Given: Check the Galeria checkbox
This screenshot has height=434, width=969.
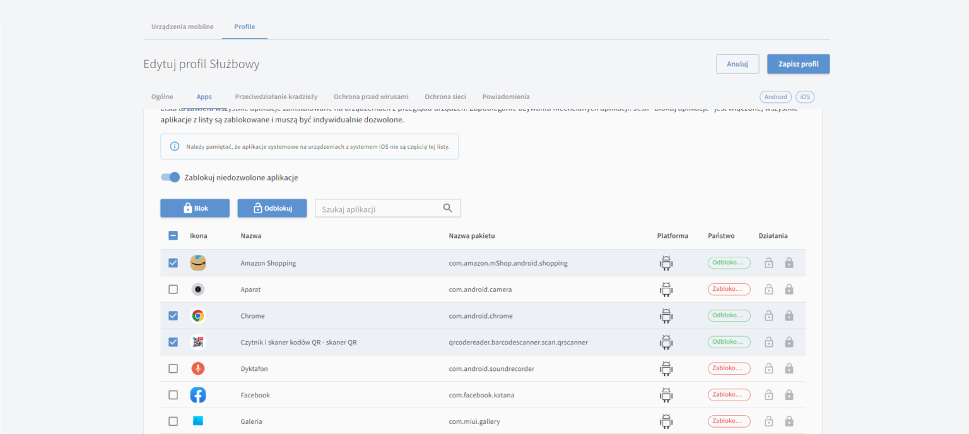Looking at the screenshot, I should point(173,421).
